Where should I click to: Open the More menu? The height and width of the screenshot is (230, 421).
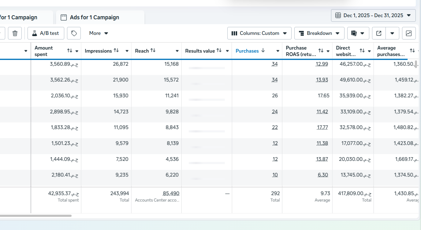pyautogui.click(x=99, y=33)
